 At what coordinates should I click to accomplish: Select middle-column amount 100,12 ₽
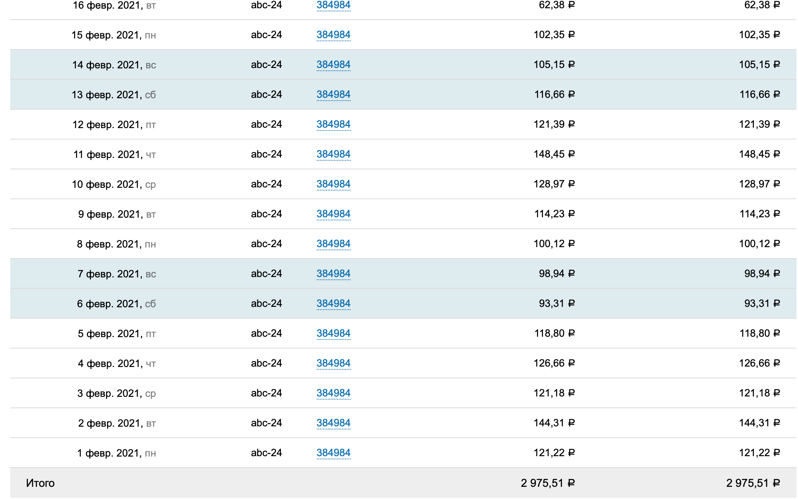pyautogui.click(x=554, y=244)
